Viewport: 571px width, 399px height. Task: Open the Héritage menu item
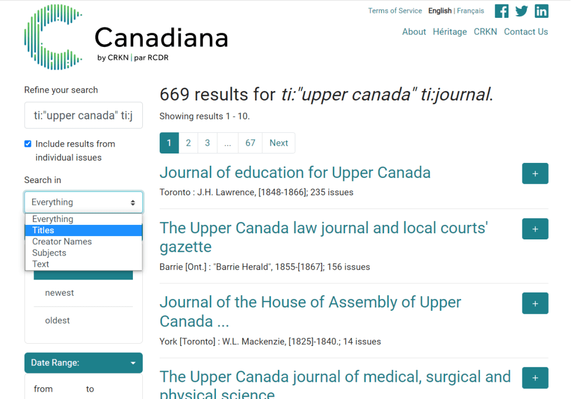(450, 31)
